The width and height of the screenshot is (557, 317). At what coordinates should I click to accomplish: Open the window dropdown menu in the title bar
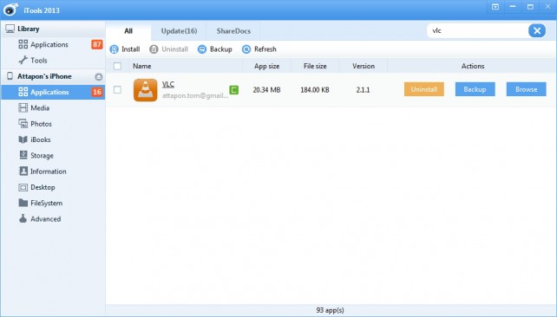tap(495, 7)
